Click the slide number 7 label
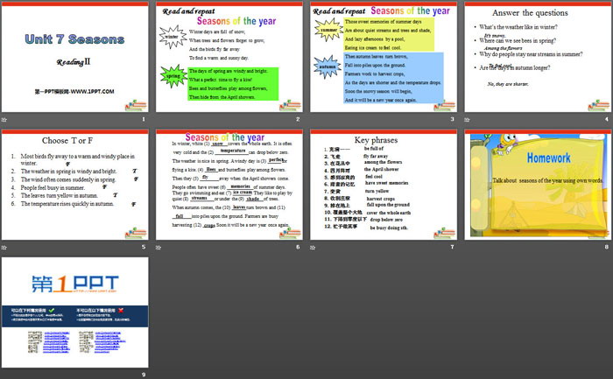 coord(452,248)
